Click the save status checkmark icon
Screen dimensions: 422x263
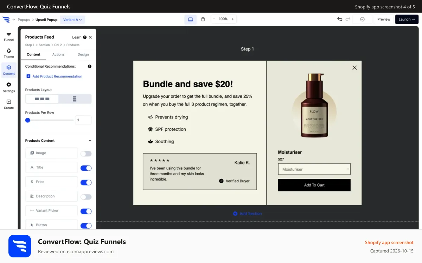362,19
